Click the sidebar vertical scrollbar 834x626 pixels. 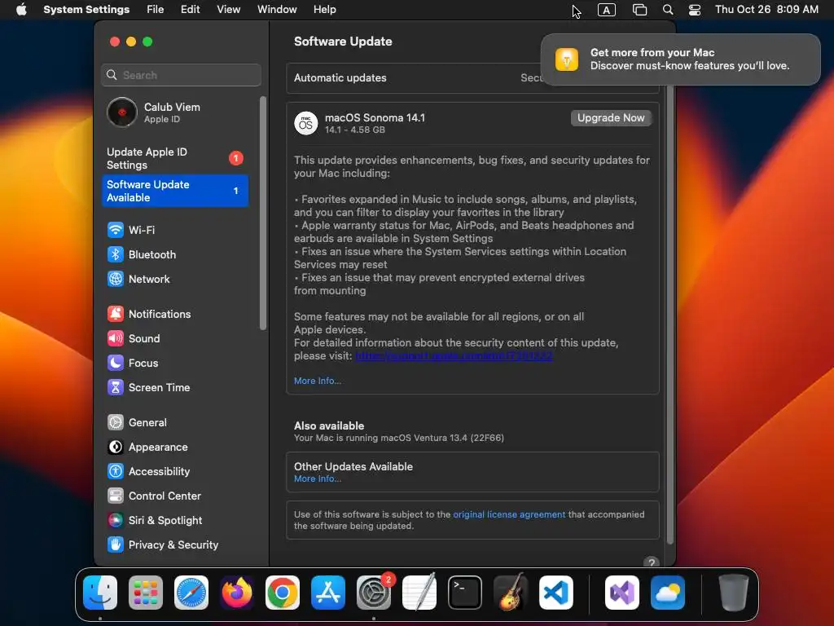point(263,213)
